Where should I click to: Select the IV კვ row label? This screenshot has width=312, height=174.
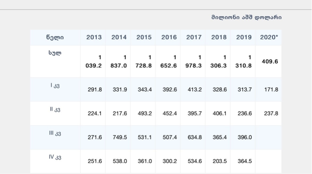tap(55, 157)
